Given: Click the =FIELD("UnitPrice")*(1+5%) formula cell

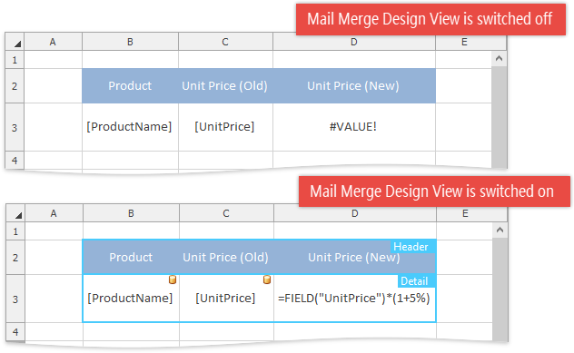Looking at the screenshot, I should (355, 299).
